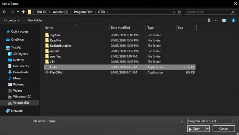Click the 20/05/2020 11:06 PM date

pos(125,35)
